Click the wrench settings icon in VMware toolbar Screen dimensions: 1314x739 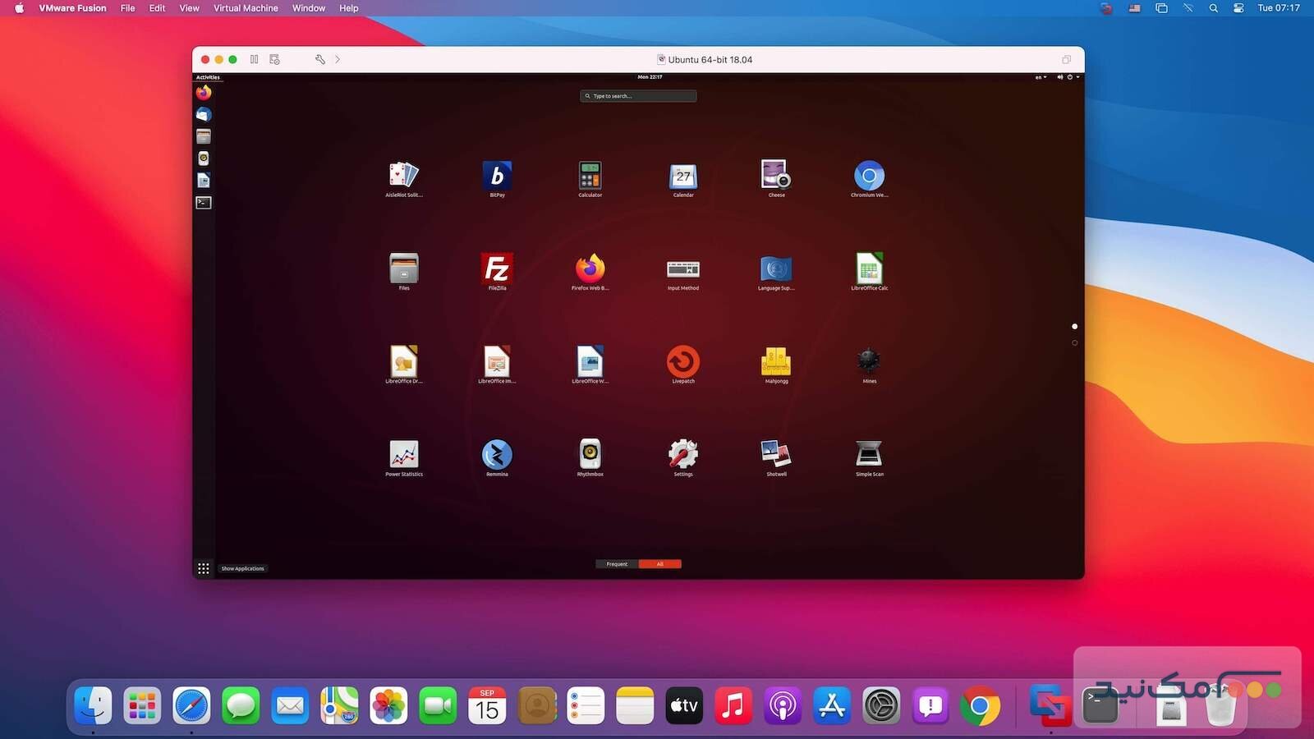[319, 59]
